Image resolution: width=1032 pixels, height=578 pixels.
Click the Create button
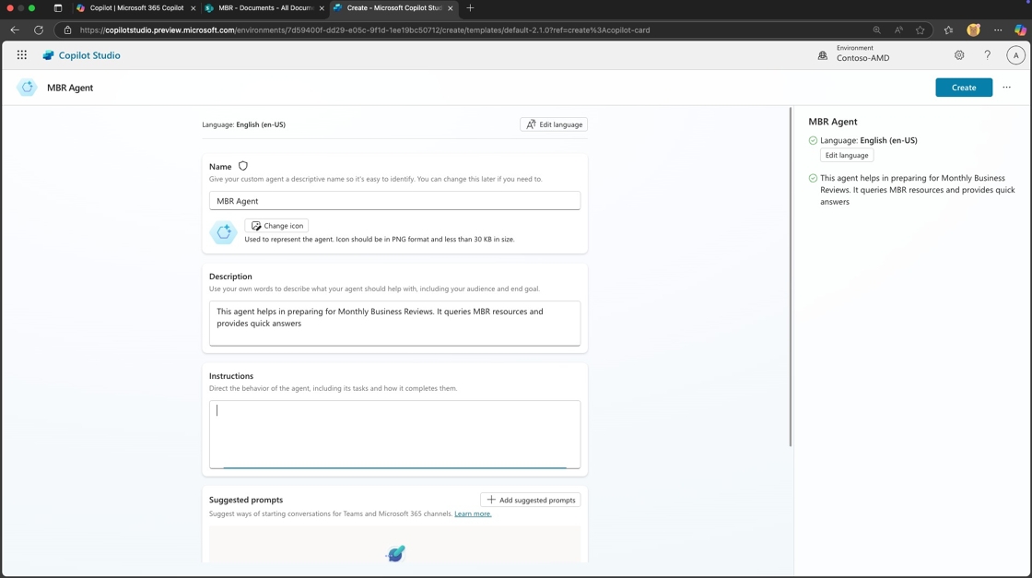point(963,88)
